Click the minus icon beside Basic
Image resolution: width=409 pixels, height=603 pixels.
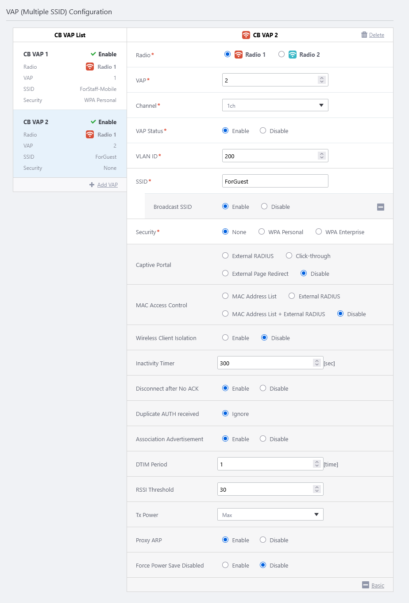366,585
